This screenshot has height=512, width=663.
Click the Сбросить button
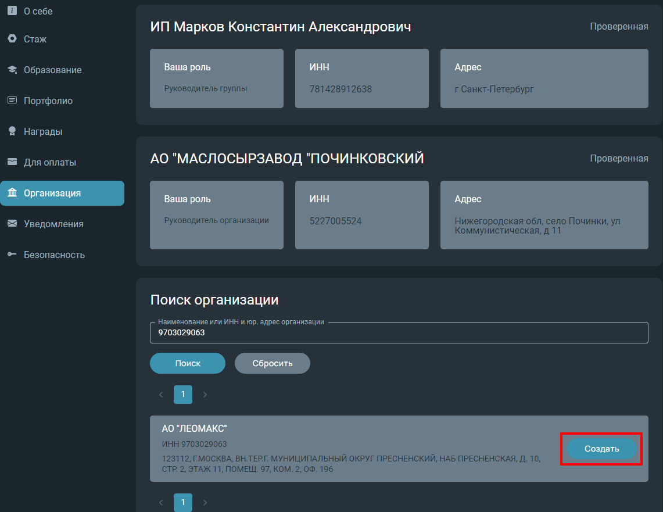(x=273, y=363)
